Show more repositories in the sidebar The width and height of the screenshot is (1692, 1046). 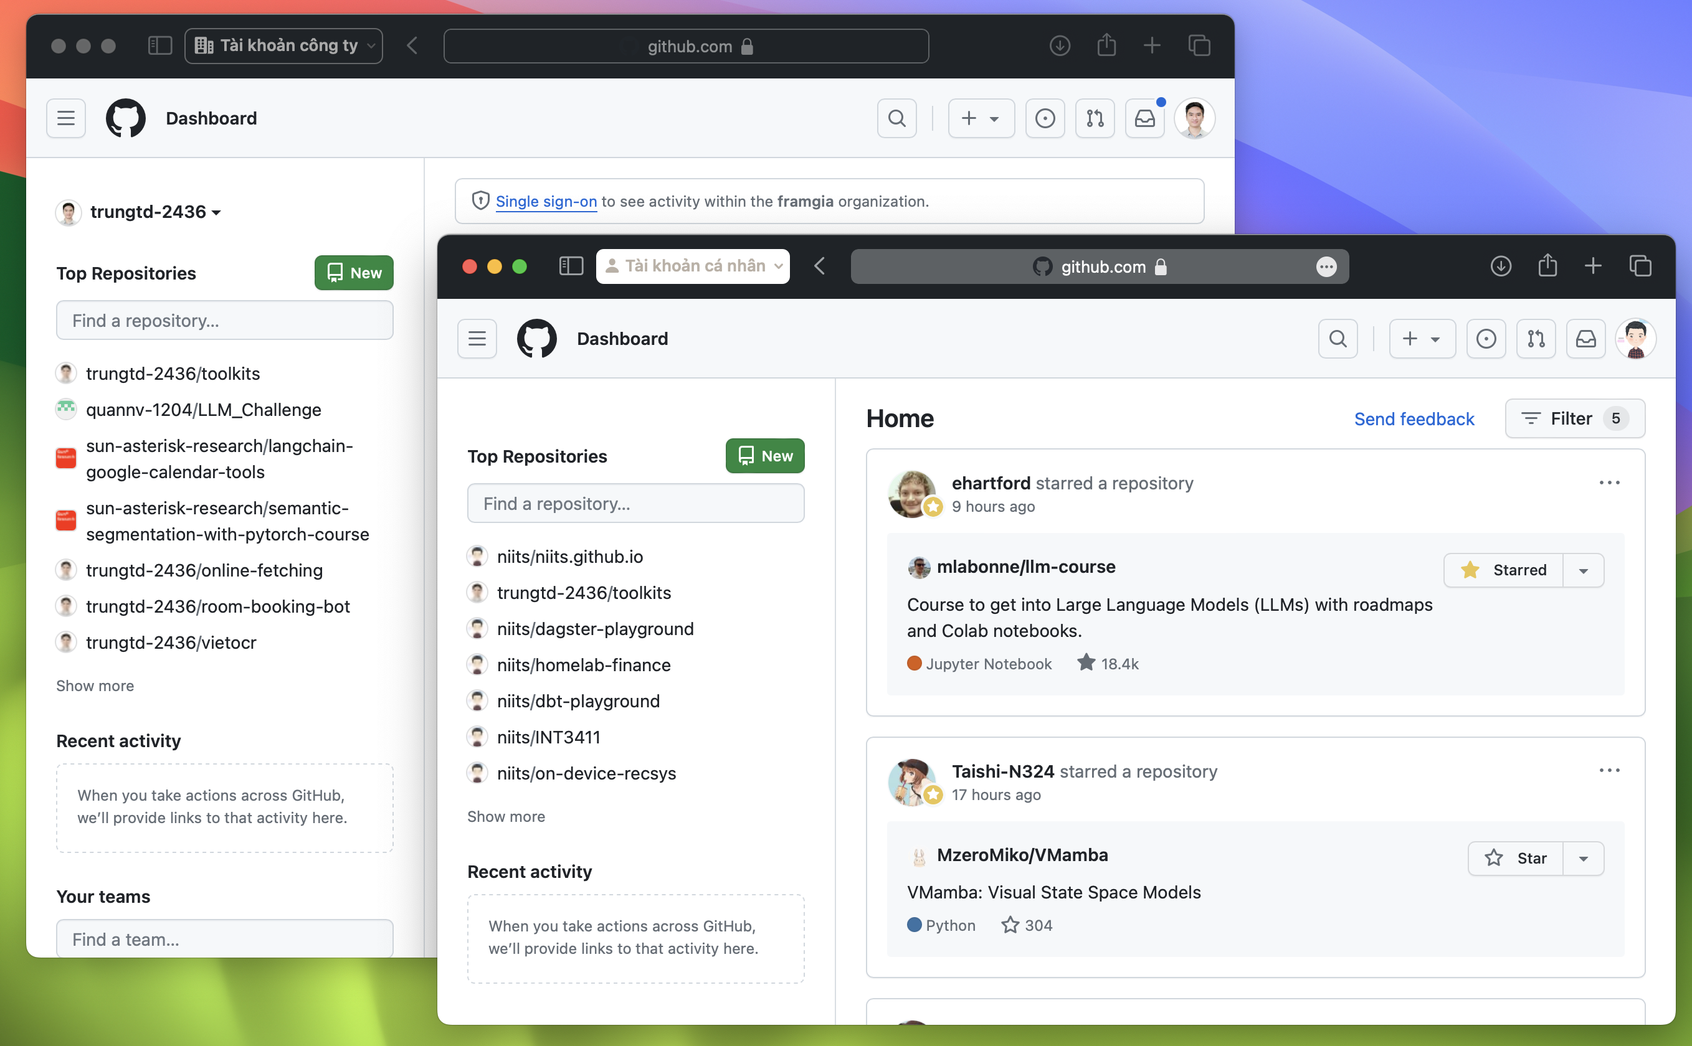94,685
